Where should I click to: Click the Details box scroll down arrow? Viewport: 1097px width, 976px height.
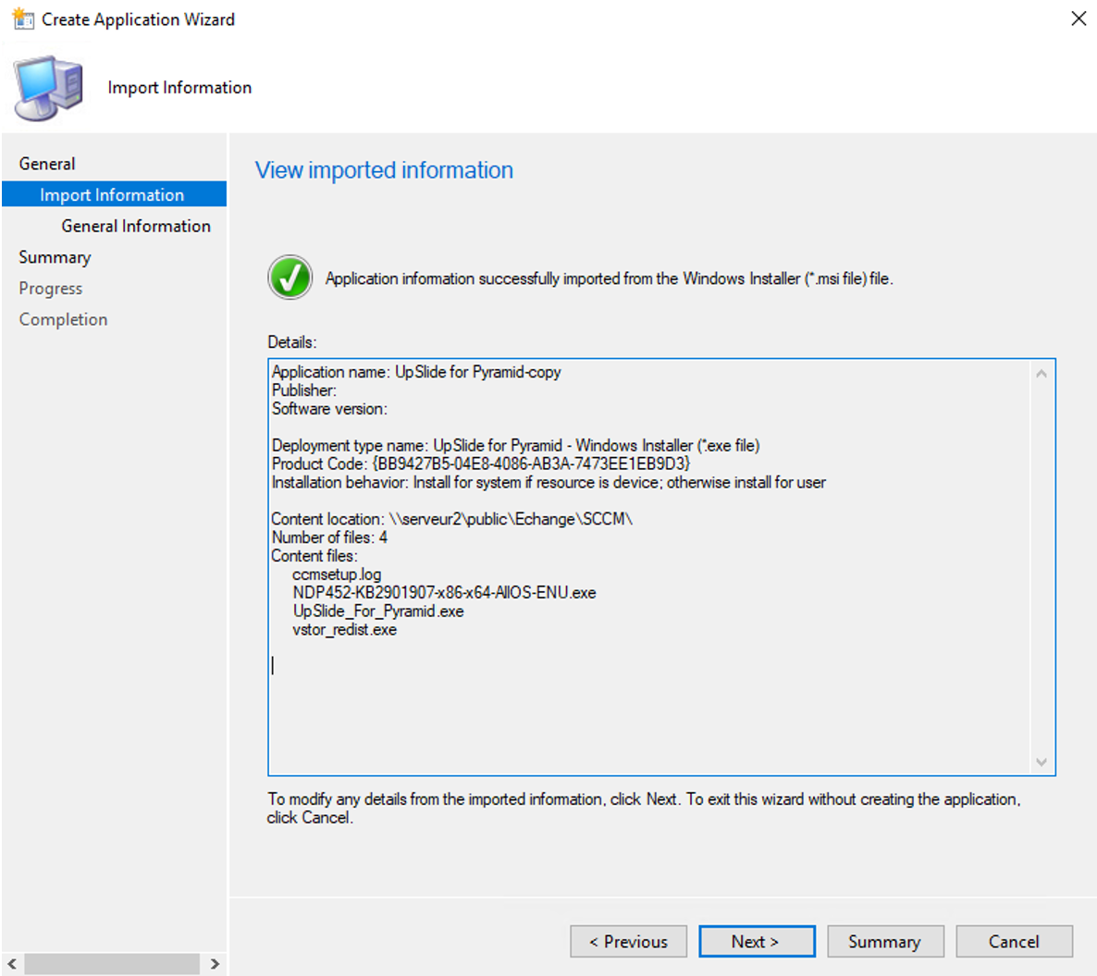(1041, 762)
